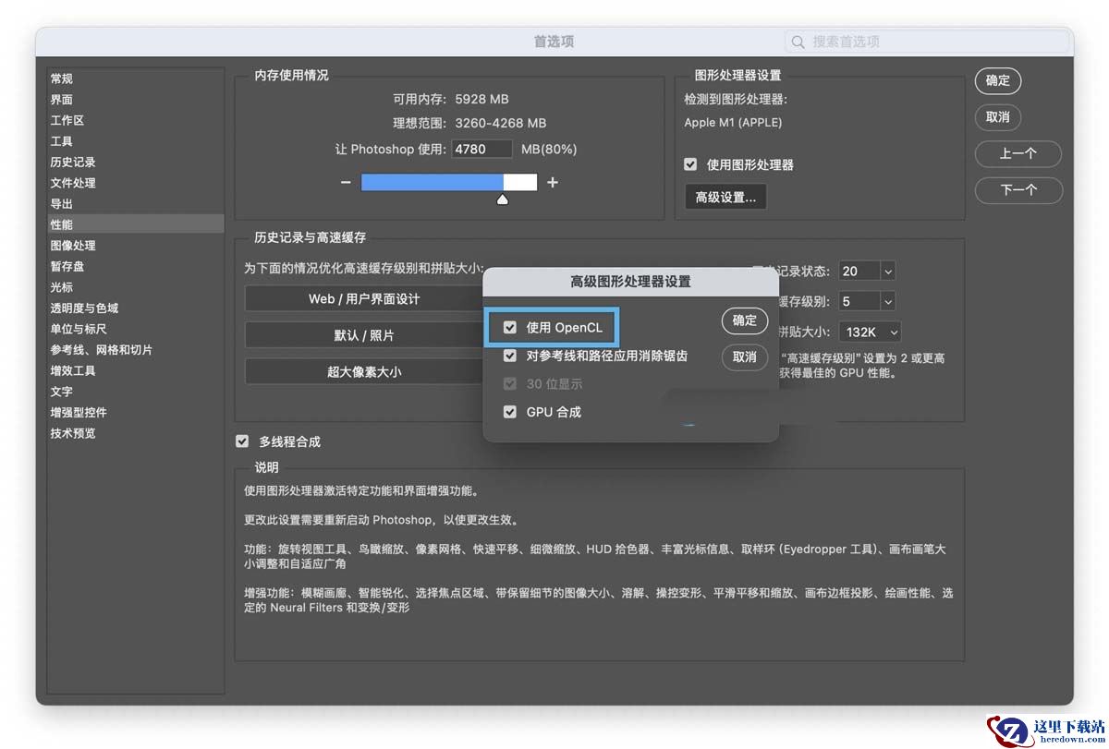Select 历史记录 in the sidebar

(x=73, y=162)
